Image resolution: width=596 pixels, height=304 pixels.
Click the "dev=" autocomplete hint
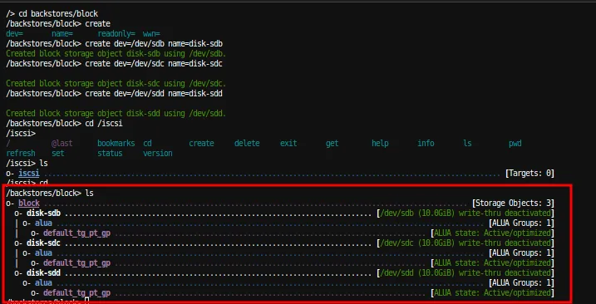coord(14,34)
